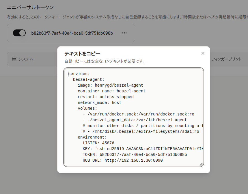The height and width of the screenshot is (194, 248).
Task: Click the universal token ID text
Action: point(72,33)
